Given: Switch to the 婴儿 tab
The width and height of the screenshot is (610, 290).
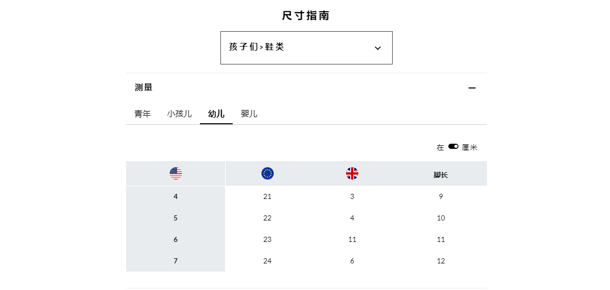Looking at the screenshot, I should [249, 114].
